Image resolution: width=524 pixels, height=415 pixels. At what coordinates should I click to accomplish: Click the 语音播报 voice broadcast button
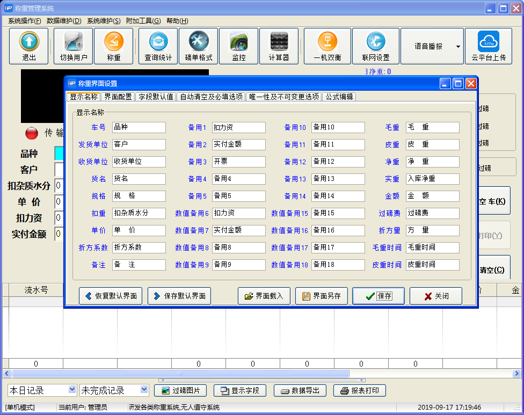pyautogui.click(x=428, y=47)
